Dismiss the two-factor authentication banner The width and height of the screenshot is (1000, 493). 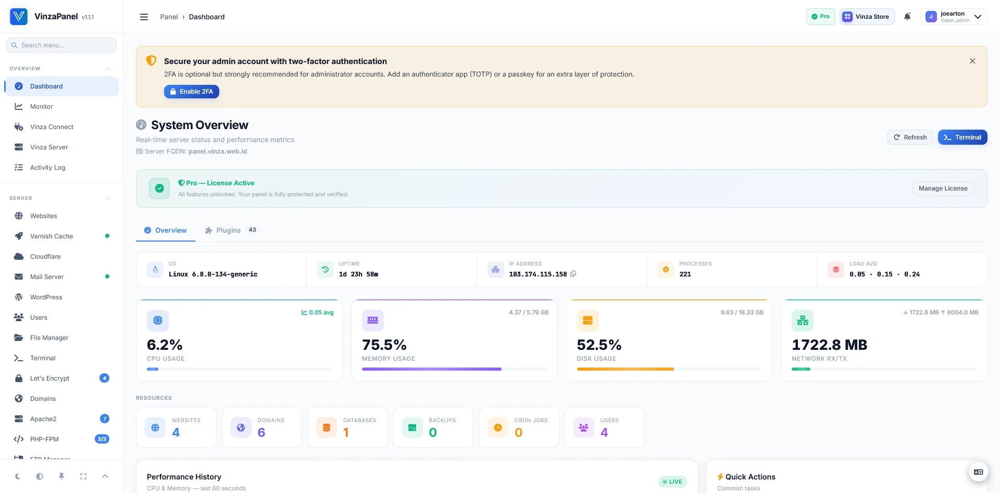pos(972,61)
